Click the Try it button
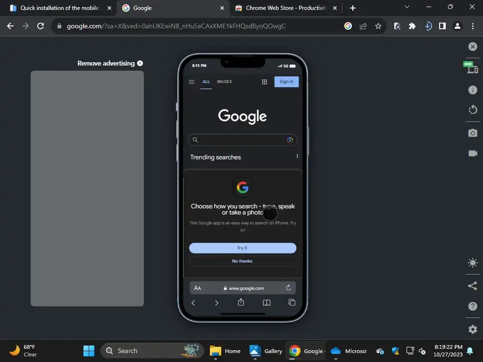This screenshot has width=483, height=362. click(242, 248)
